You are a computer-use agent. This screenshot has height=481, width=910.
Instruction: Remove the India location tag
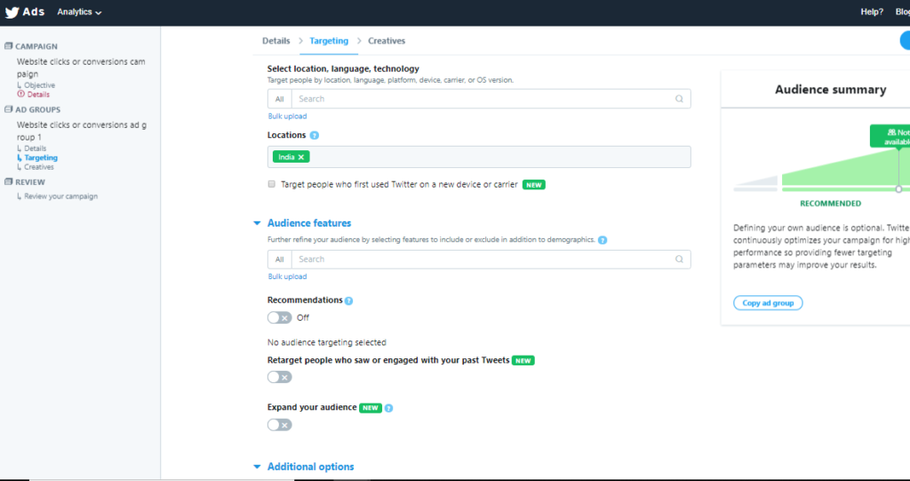pos(301,157)
